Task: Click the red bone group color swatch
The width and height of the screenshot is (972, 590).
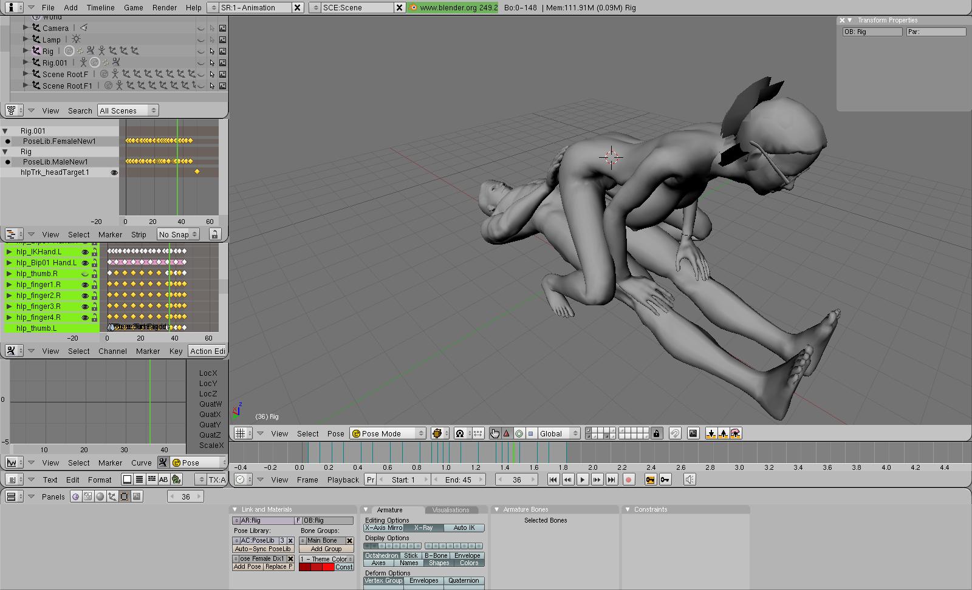Action: point(328,567)
